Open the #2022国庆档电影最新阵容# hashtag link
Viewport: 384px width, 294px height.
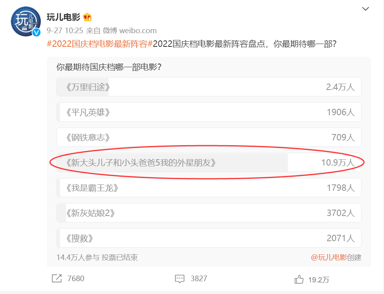point(100,44)
